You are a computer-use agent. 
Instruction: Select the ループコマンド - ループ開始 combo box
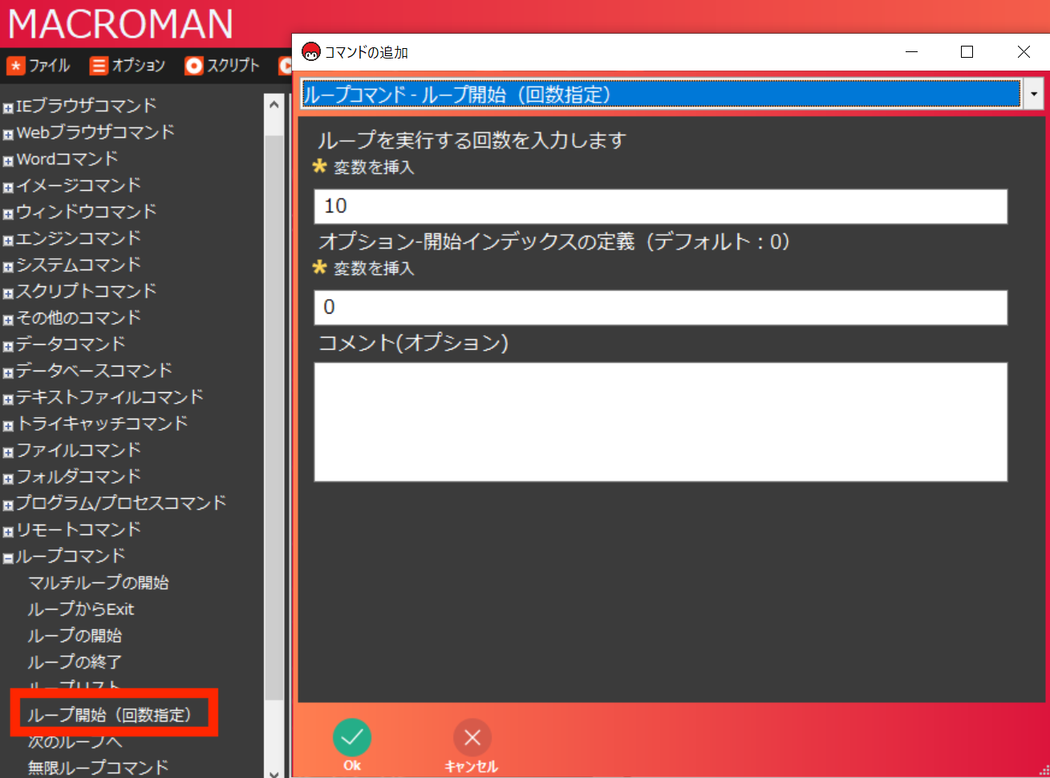pyautogui.click(x=661, y=95)
